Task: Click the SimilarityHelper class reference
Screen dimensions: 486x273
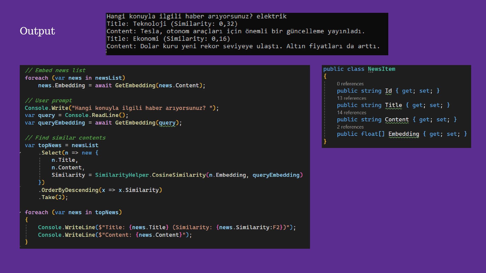Action: tap(122, 175)
